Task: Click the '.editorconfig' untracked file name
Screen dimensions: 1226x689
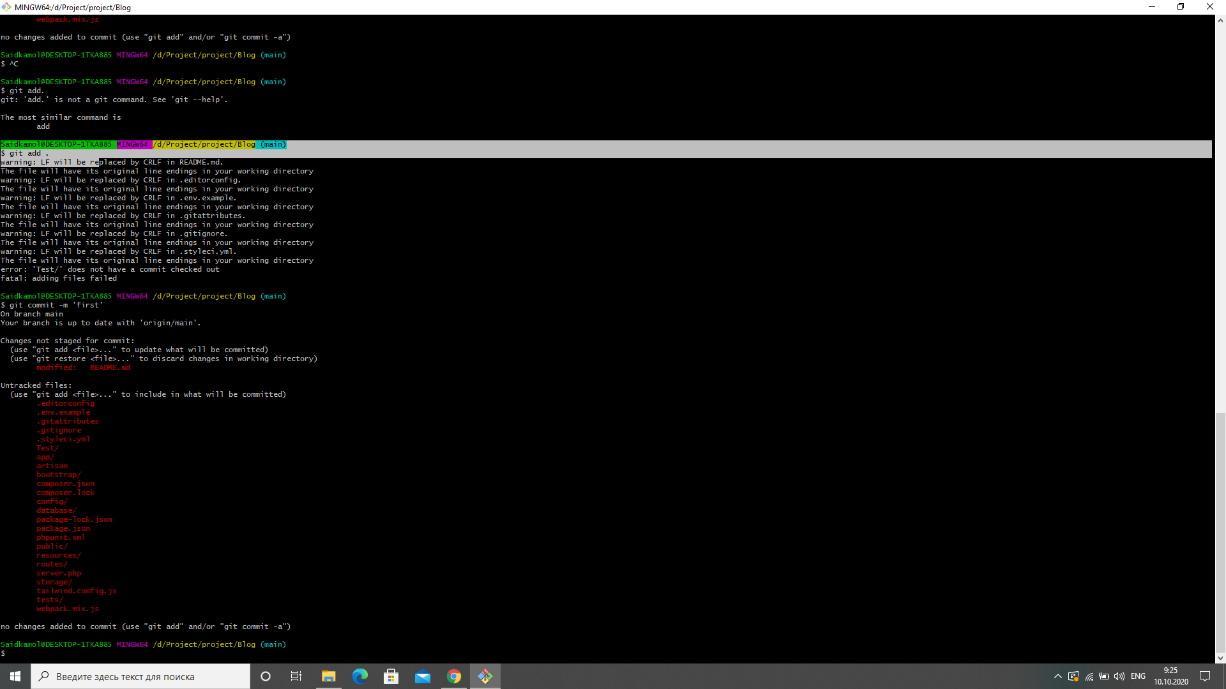Action: coord(66,403)
